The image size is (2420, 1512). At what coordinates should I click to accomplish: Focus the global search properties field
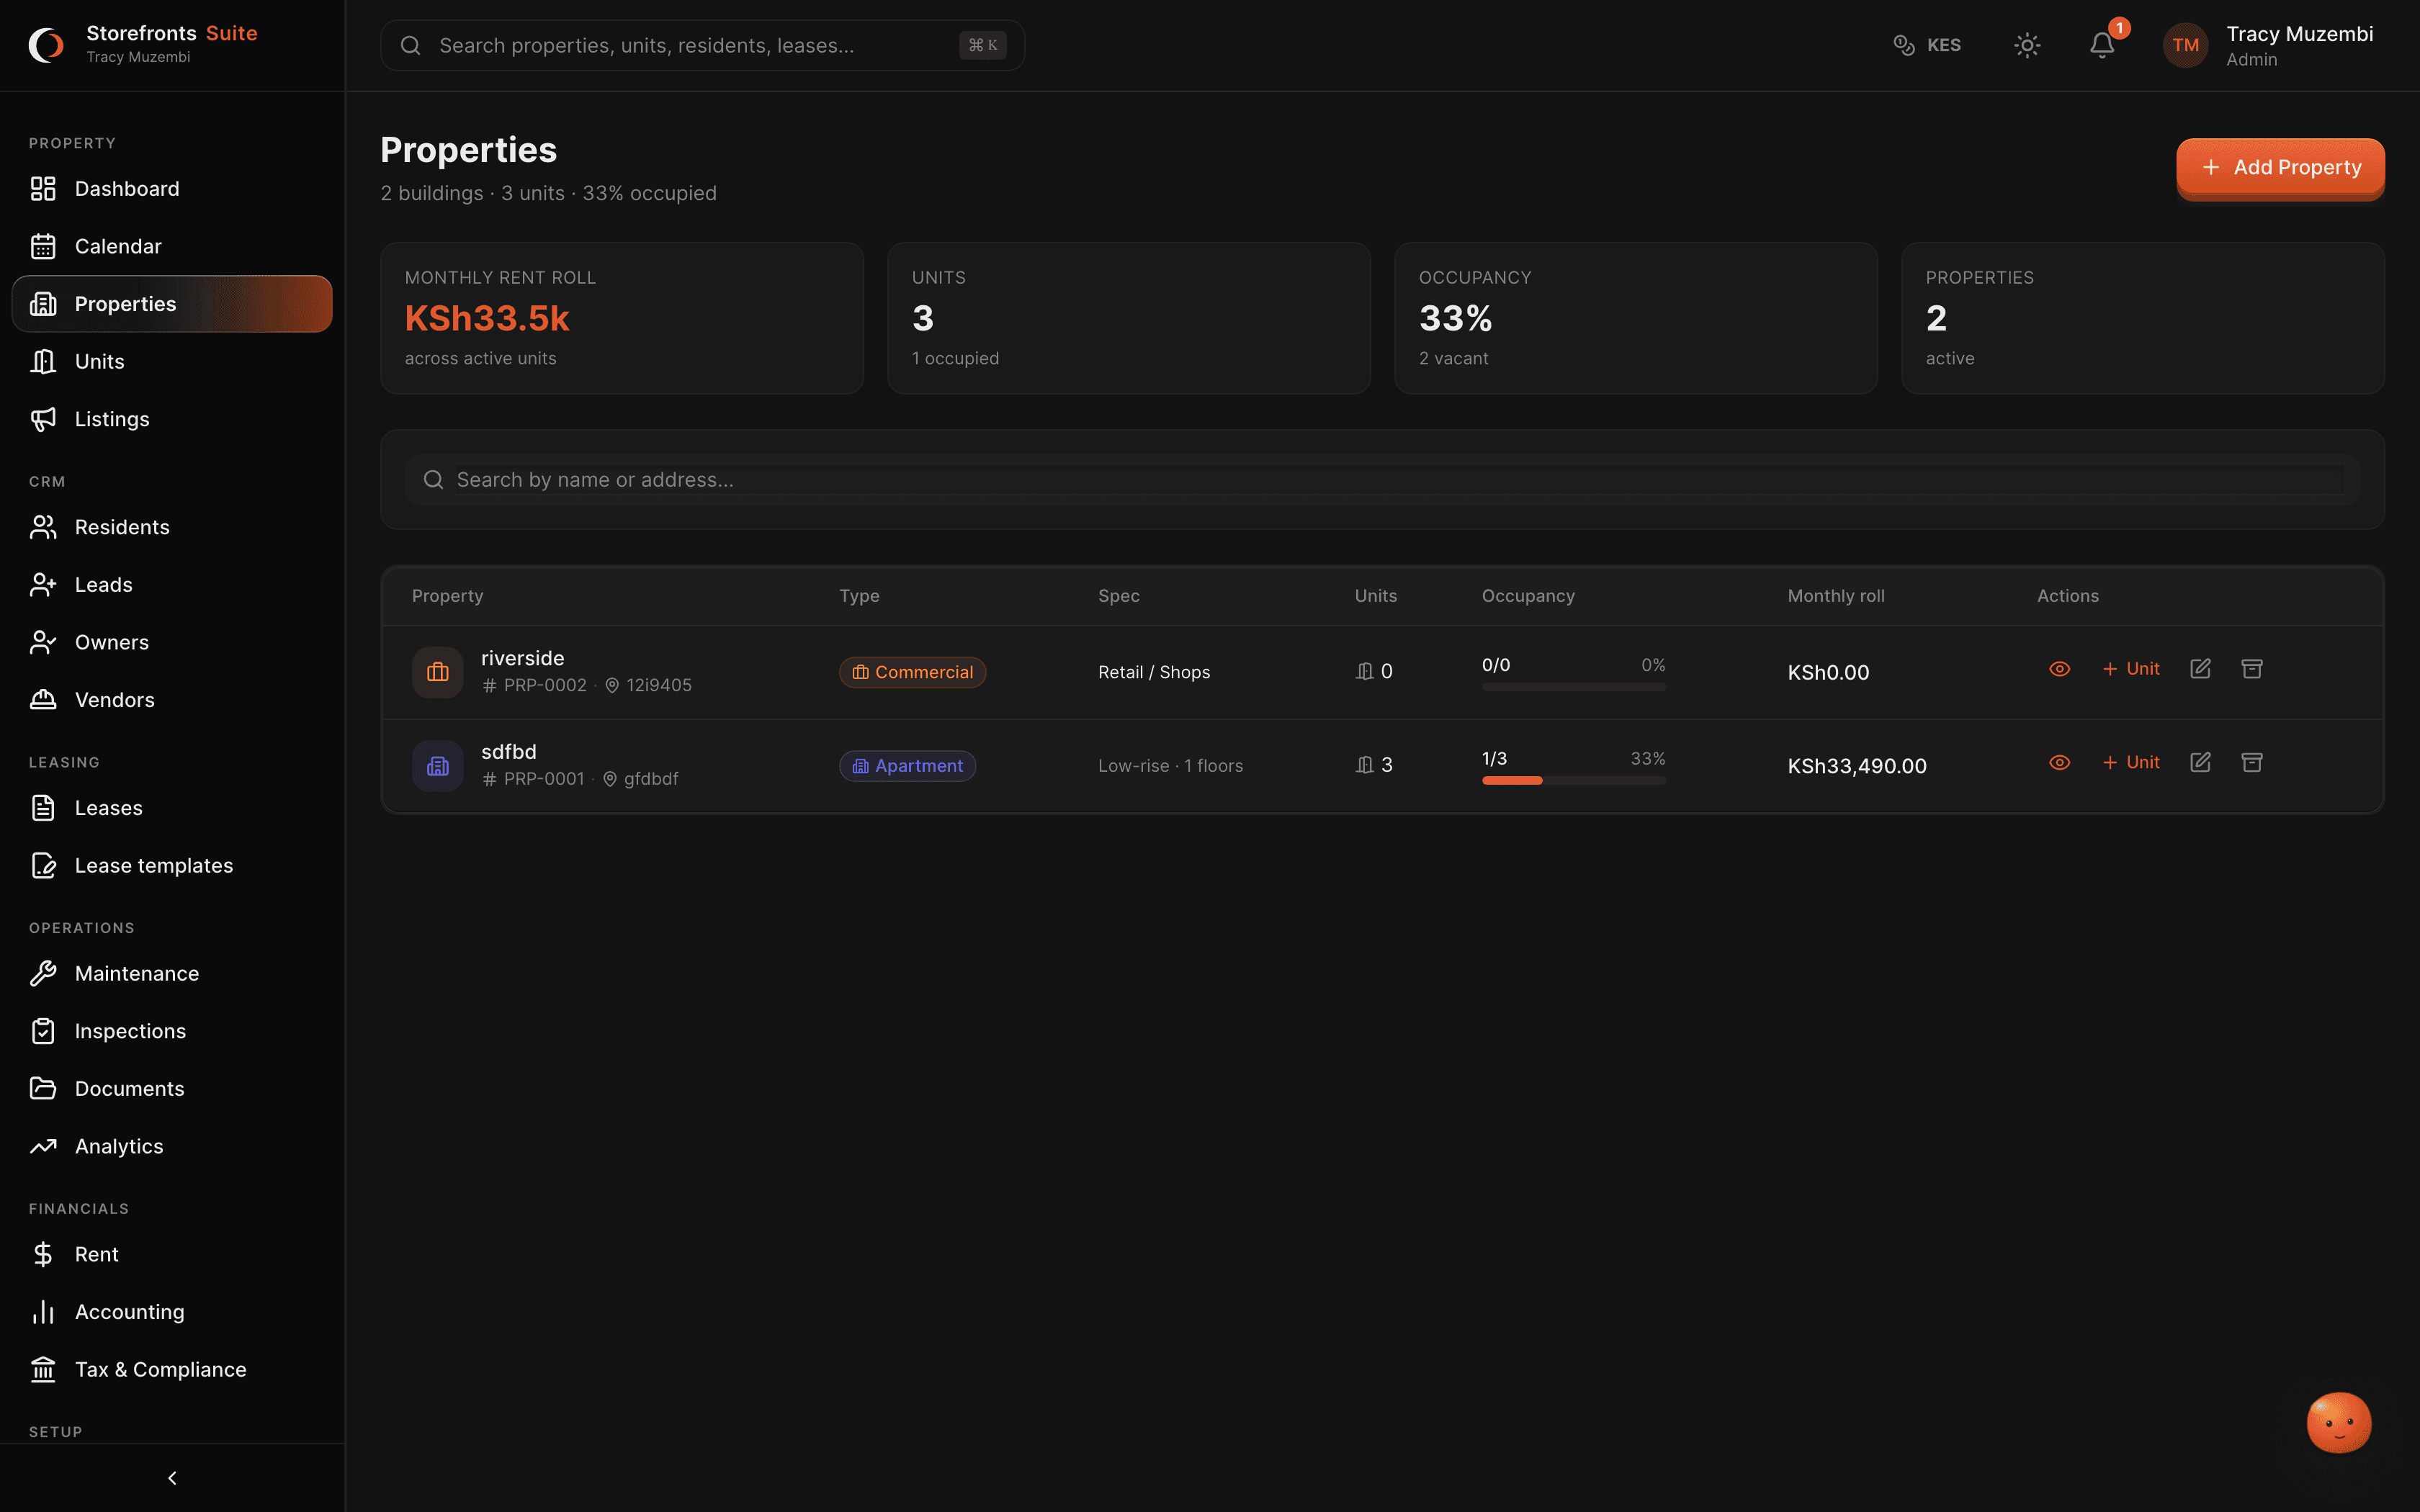tap(702, 45)
